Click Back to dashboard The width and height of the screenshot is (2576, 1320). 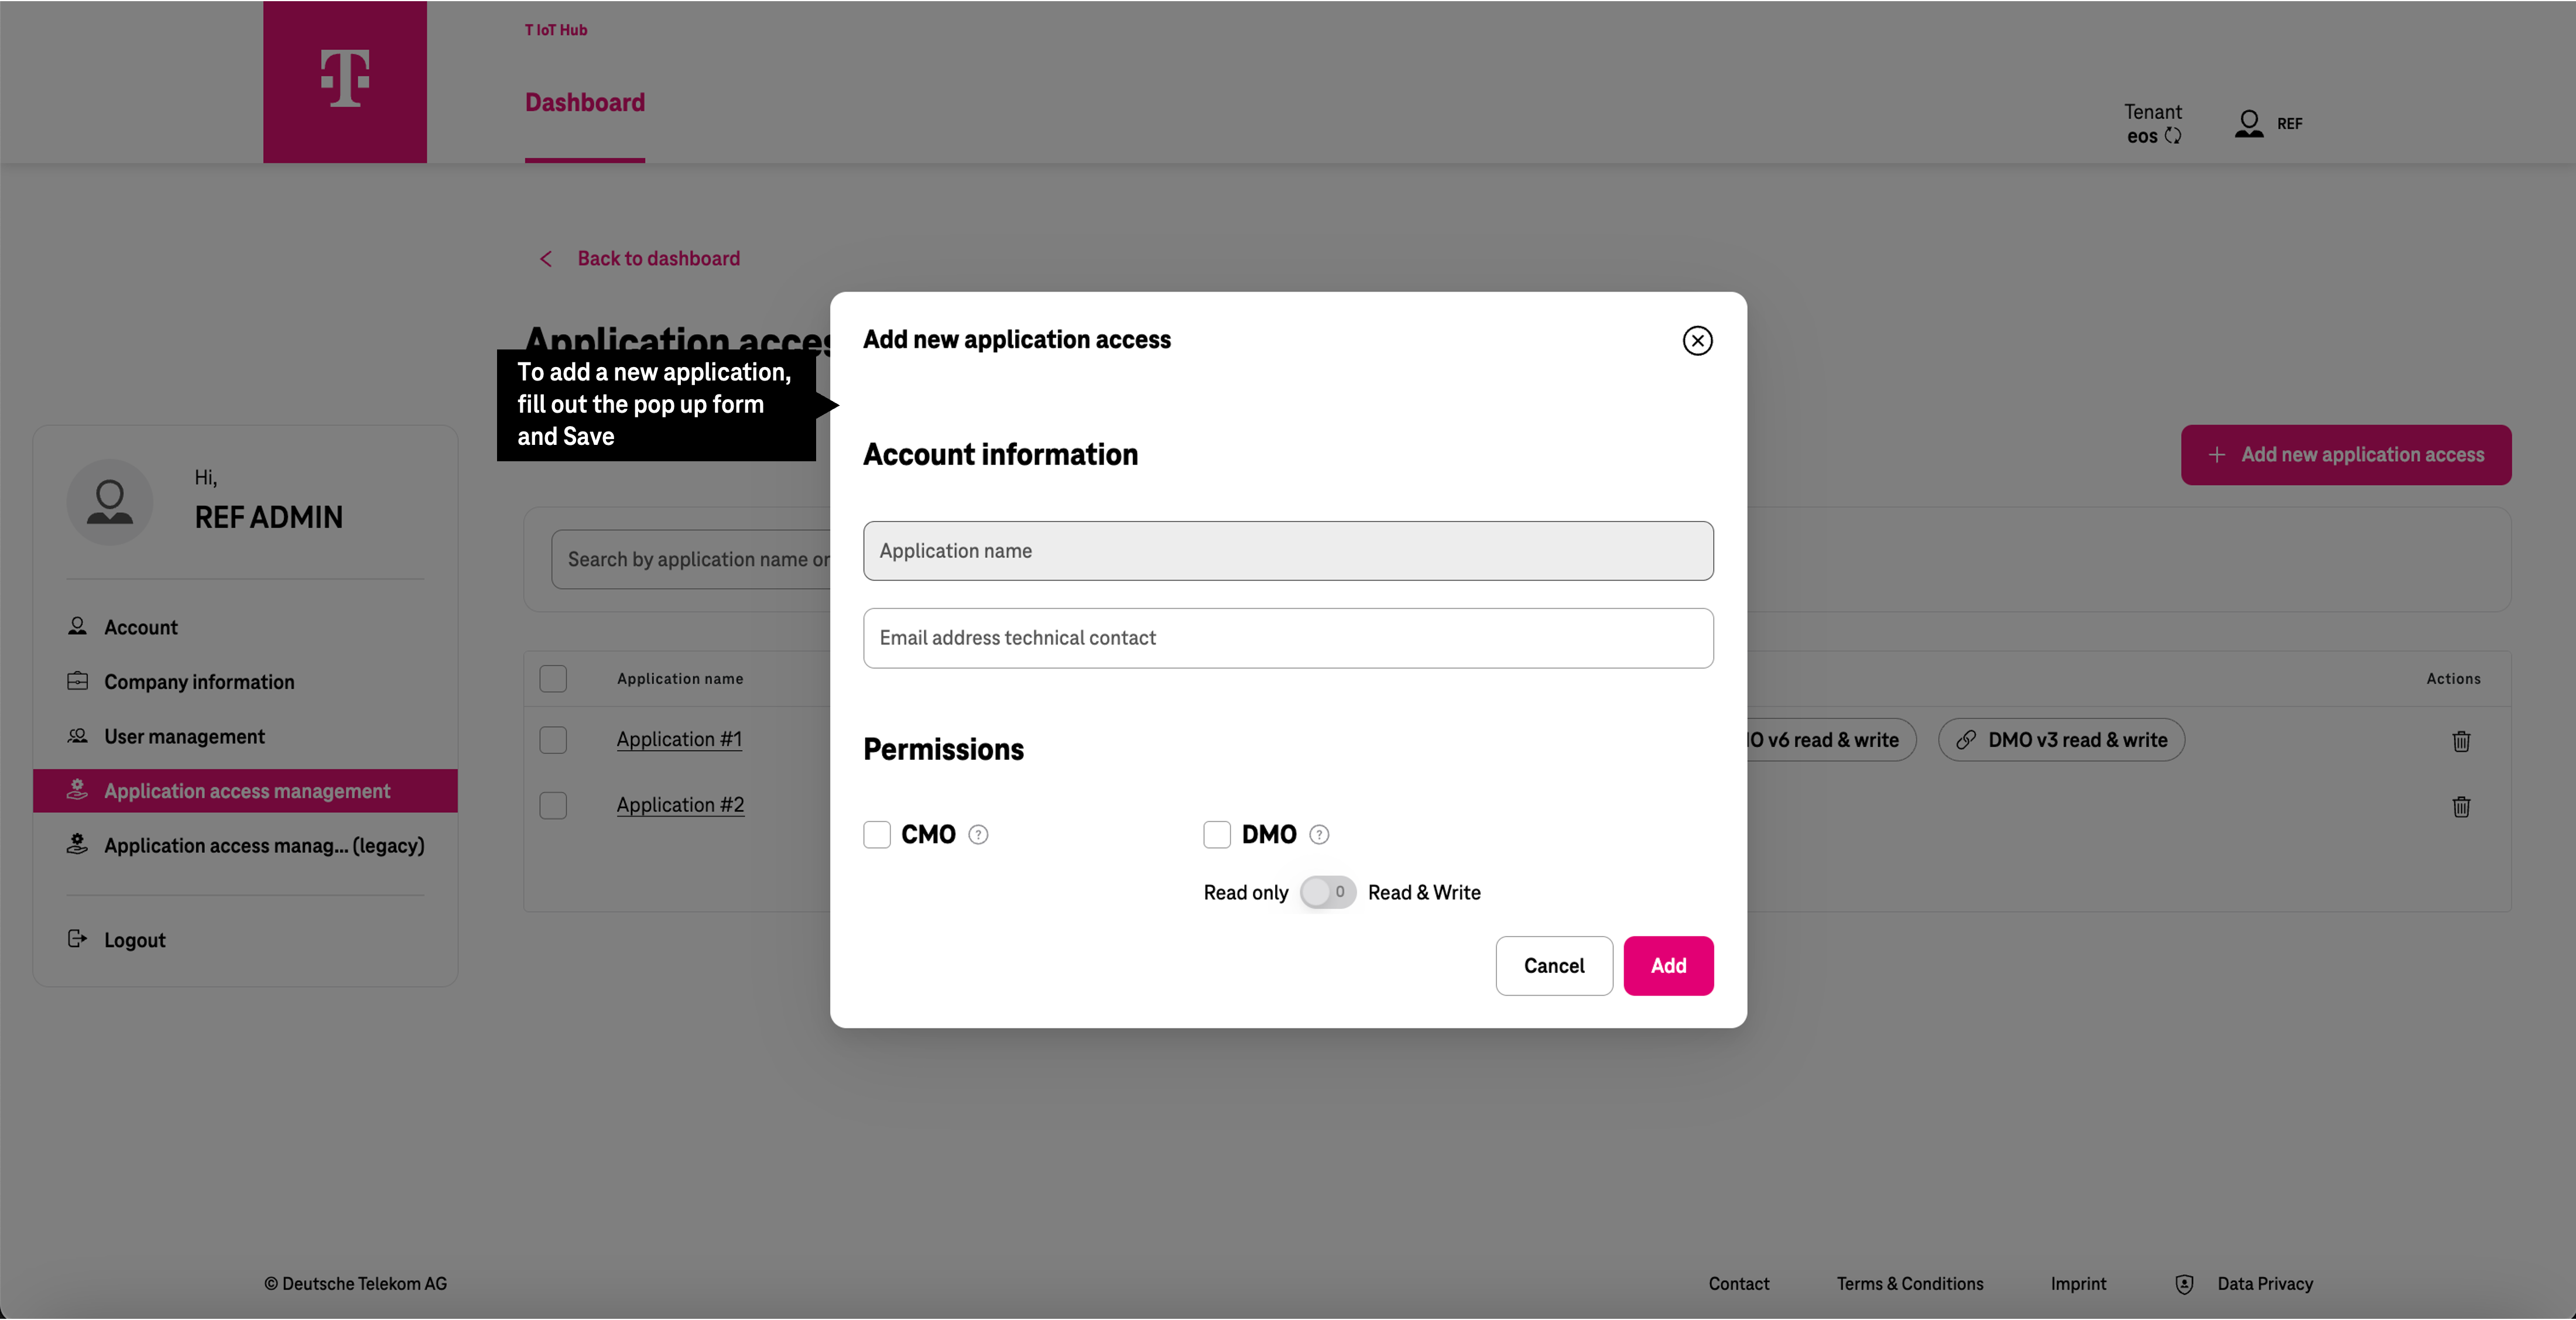click(x=657, y=258)
